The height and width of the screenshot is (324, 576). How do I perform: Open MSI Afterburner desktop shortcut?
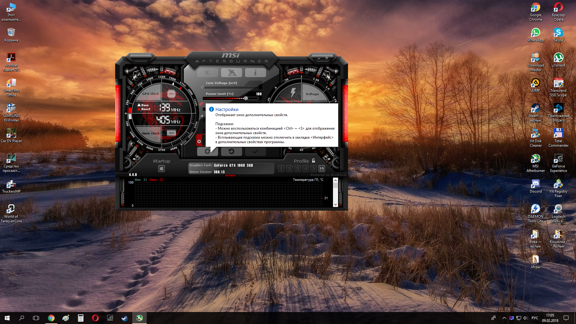click(x=535, y=163)
